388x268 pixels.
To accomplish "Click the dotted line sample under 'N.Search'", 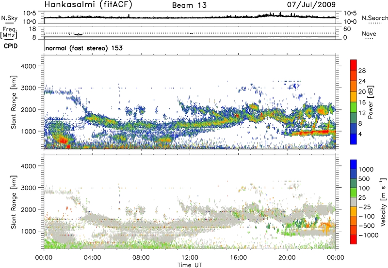I will click(x=375, y=23).
